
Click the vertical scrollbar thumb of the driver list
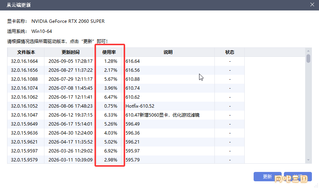[x=308, y=58]
